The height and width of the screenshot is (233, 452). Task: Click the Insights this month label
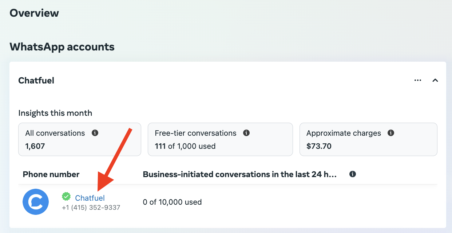pos(55,113)
